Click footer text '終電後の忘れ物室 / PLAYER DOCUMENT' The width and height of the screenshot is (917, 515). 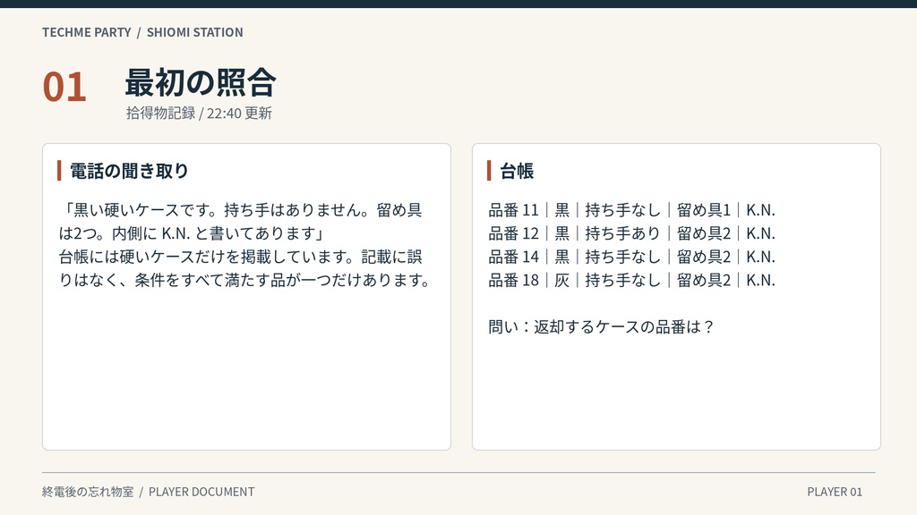pyautogui.click(x=148, y=492)
